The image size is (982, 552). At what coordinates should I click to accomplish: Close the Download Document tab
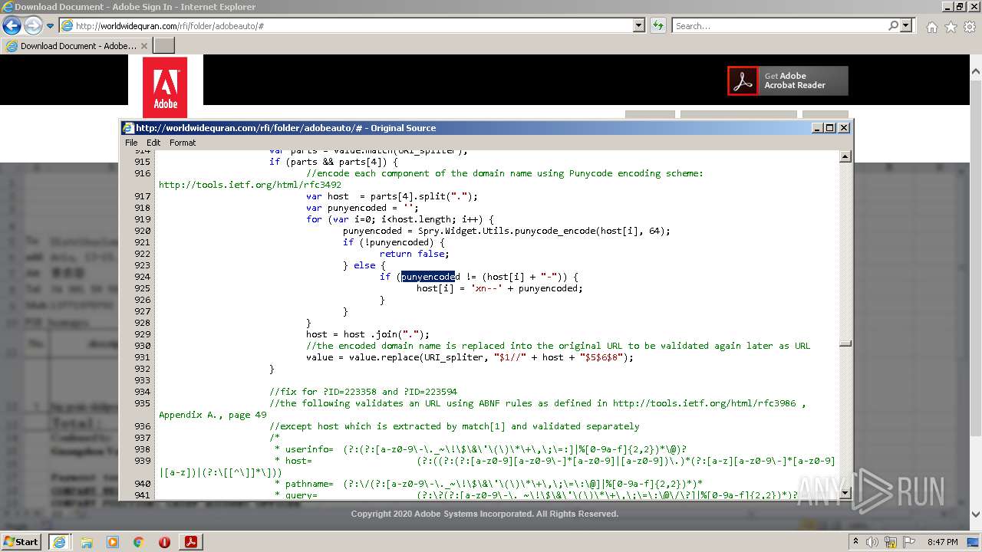143,46
